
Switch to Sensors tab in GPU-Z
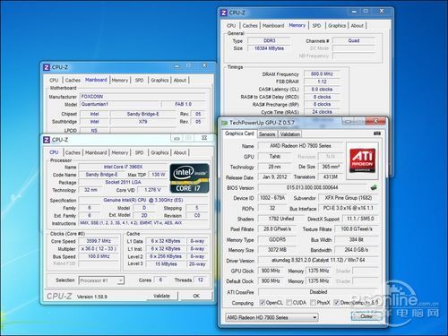[x=267, y=134]
